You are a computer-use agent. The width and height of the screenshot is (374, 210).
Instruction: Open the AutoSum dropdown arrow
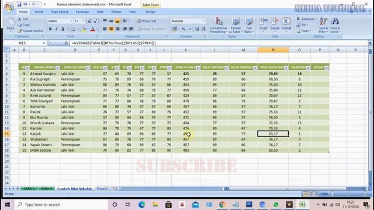point(316,19)
